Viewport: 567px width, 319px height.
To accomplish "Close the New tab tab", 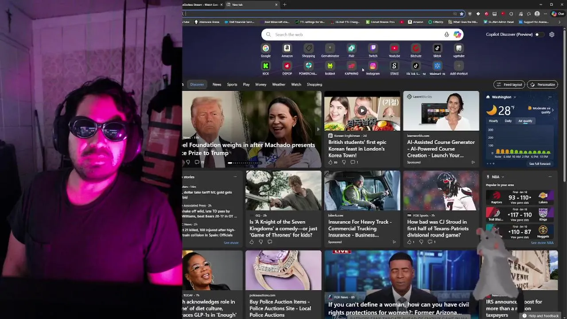I will 276,4.
